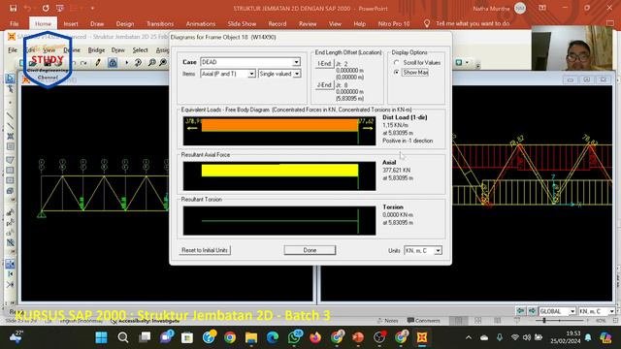Click the SAP2000 pencil (draw) toolbar icon

(x=98, y=62)
